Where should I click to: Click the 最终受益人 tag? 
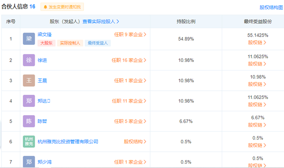[x=98, y=43]
